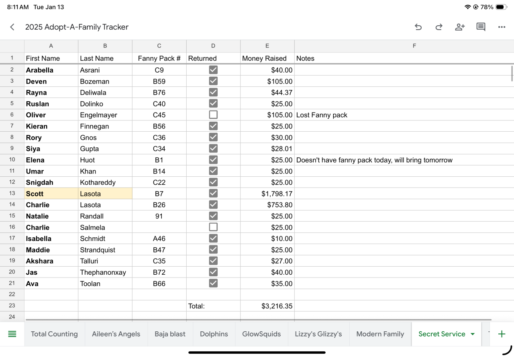Viewport: 514px width, 357px height.
Task: Show the all-sheets list icon
Action: [12, 334]
